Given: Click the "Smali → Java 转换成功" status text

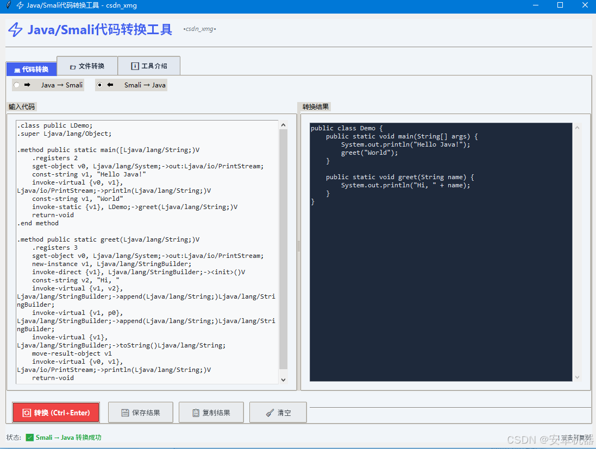Looking at the screenshot, I should click(x=68, y=438).
